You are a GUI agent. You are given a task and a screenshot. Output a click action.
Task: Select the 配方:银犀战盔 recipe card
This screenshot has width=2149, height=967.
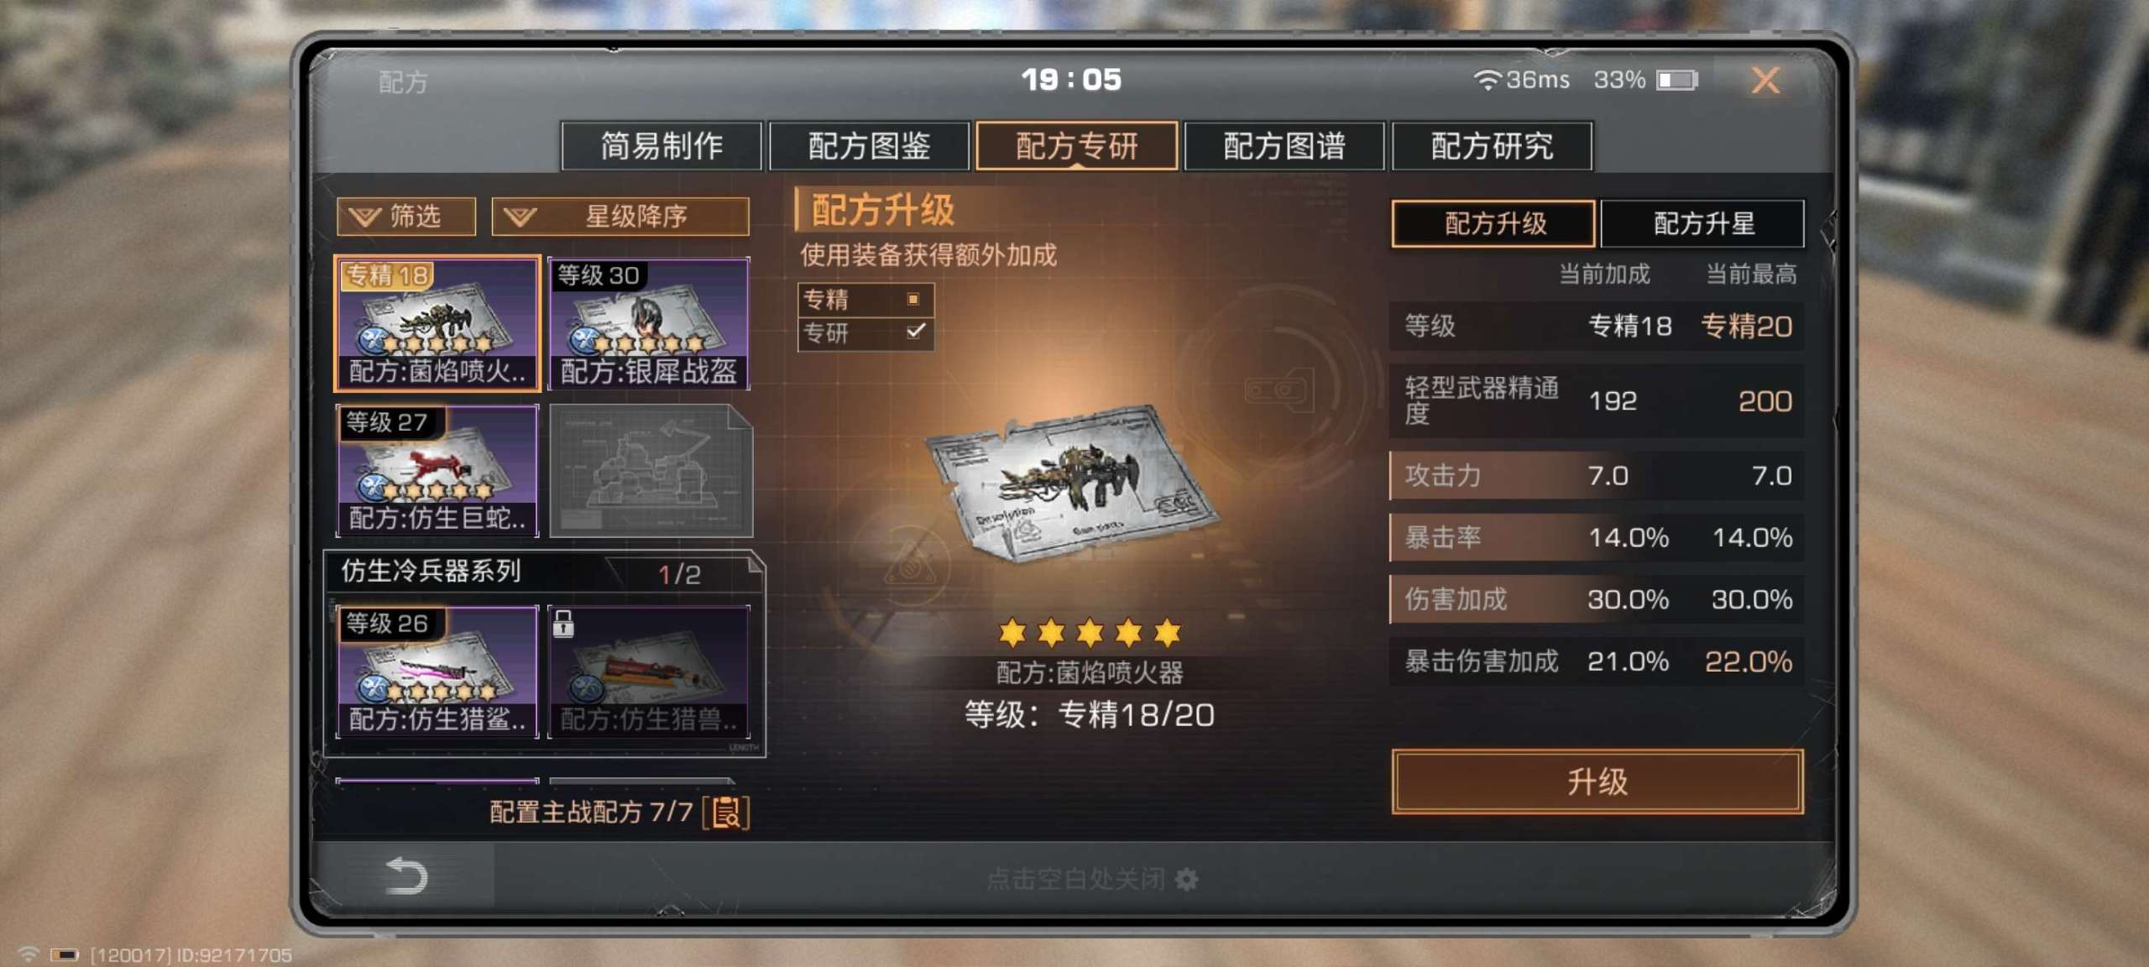click(x=649, y=323)
